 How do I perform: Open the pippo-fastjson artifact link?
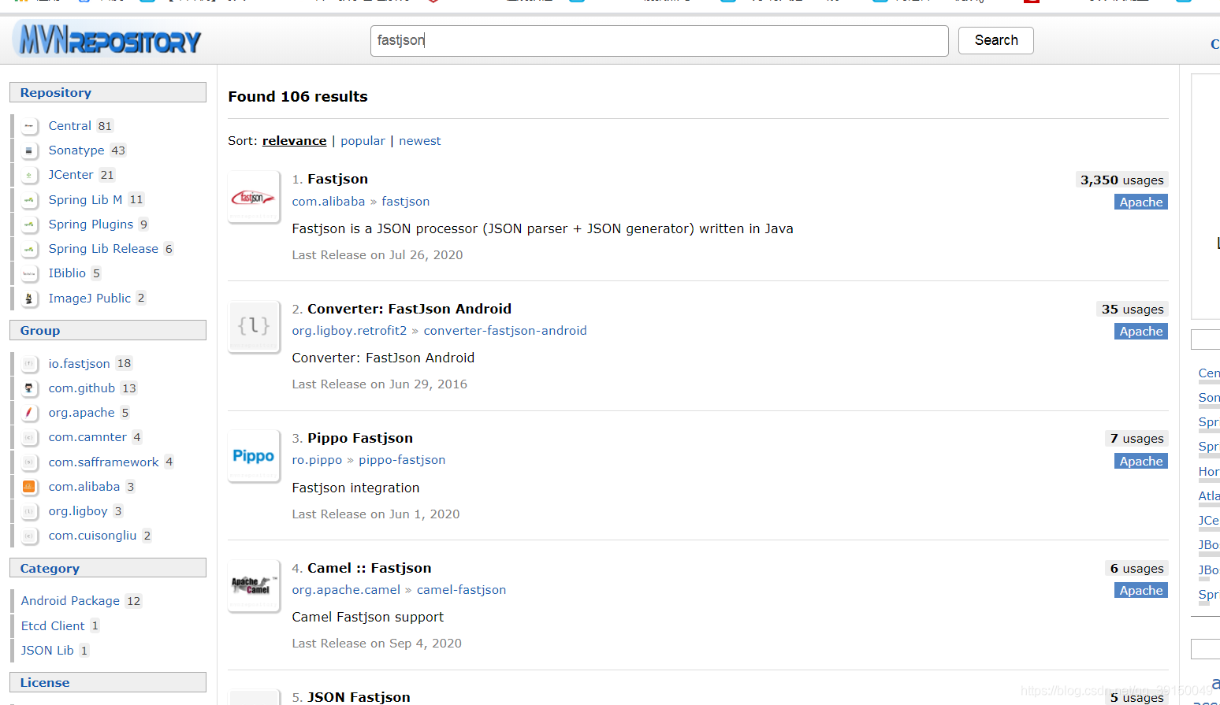tap(402, 460)
